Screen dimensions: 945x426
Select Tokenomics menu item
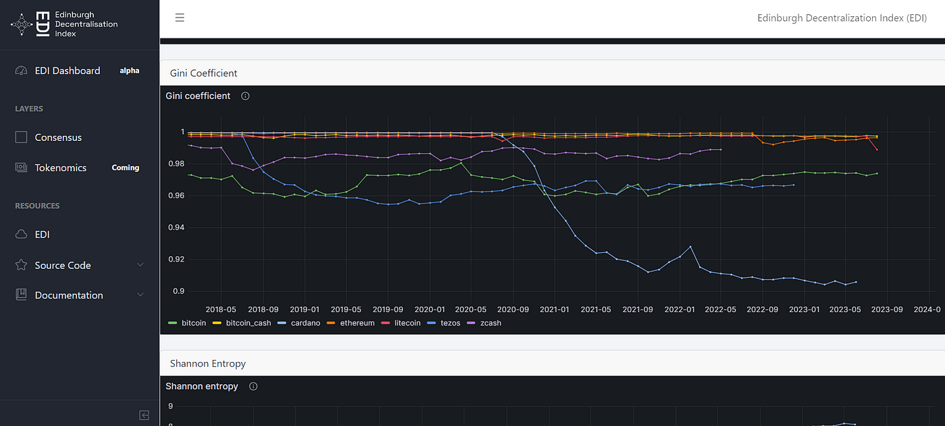[80, 168]
